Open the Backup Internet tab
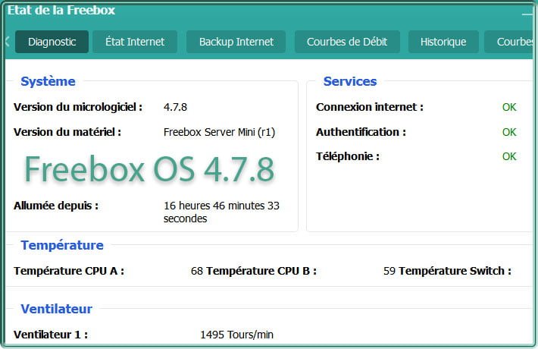The image size is (538, 349). [x=236, y=42]
